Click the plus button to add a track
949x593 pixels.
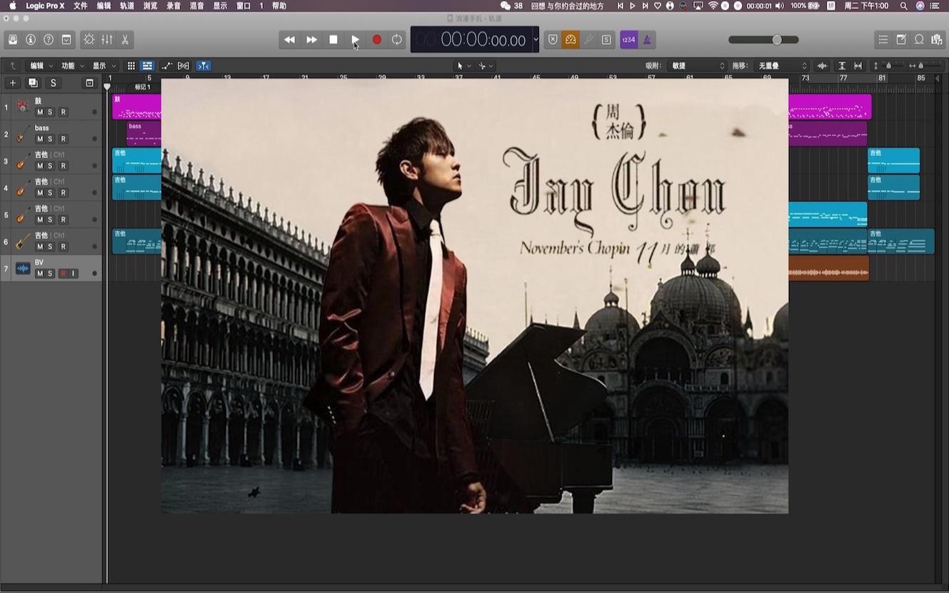pos(12,83)
